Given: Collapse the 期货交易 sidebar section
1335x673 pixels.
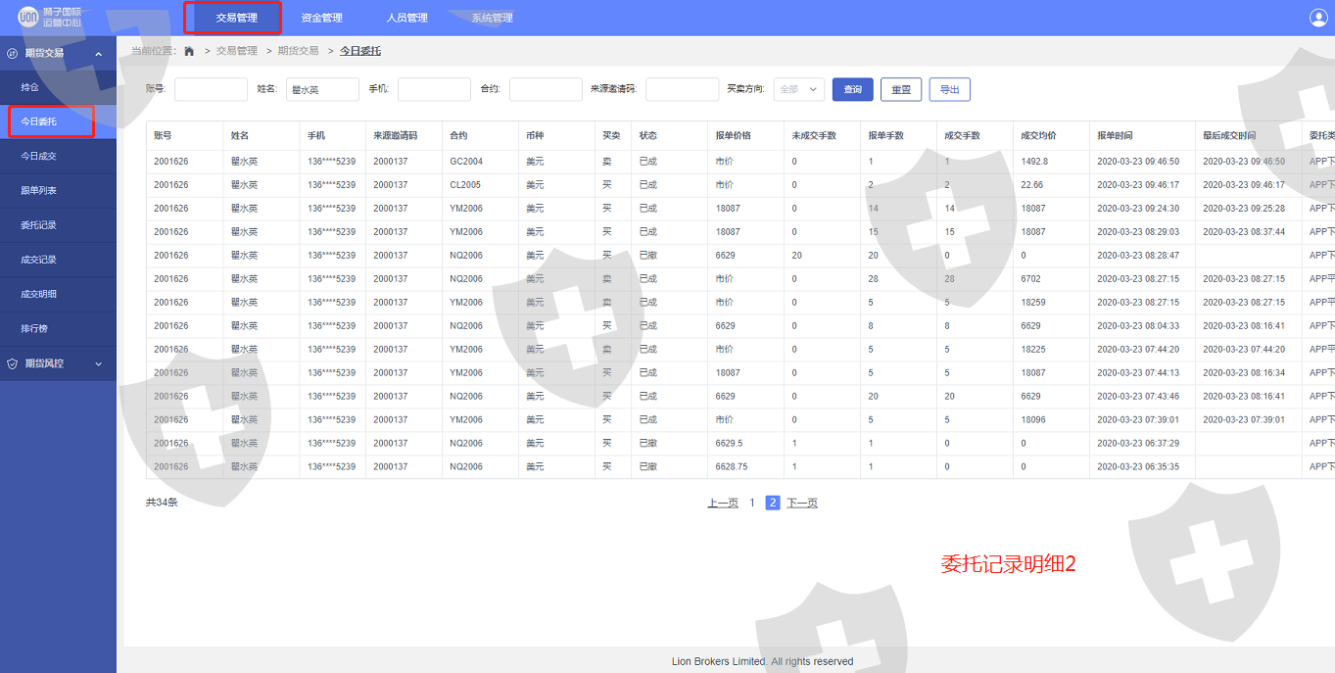Looking at the screenshot, I should (98, 53).
